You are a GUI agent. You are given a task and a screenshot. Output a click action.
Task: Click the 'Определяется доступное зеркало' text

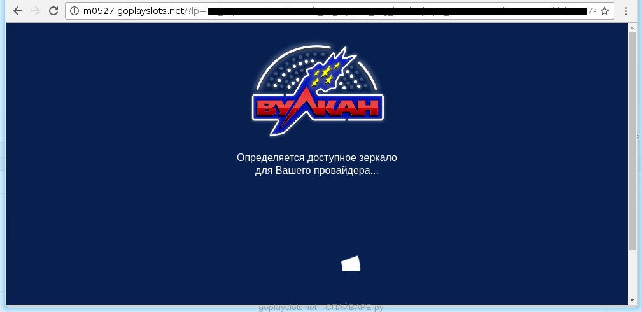tap(316, 157)
